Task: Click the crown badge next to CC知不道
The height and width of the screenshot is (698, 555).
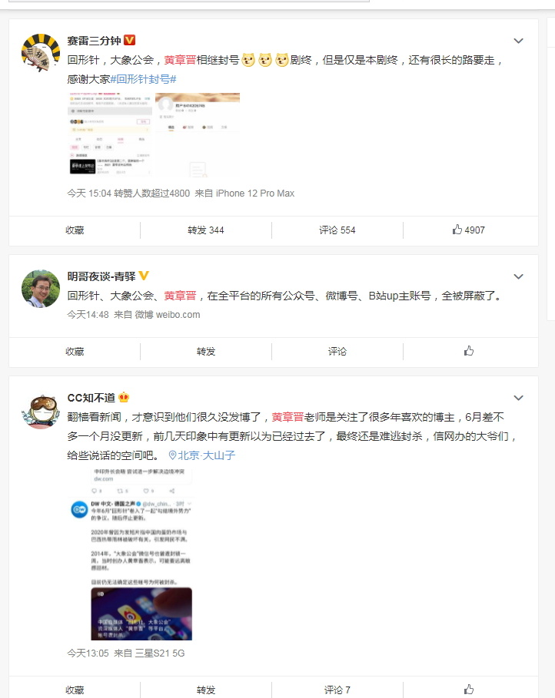Action: (x=124, y=397)
